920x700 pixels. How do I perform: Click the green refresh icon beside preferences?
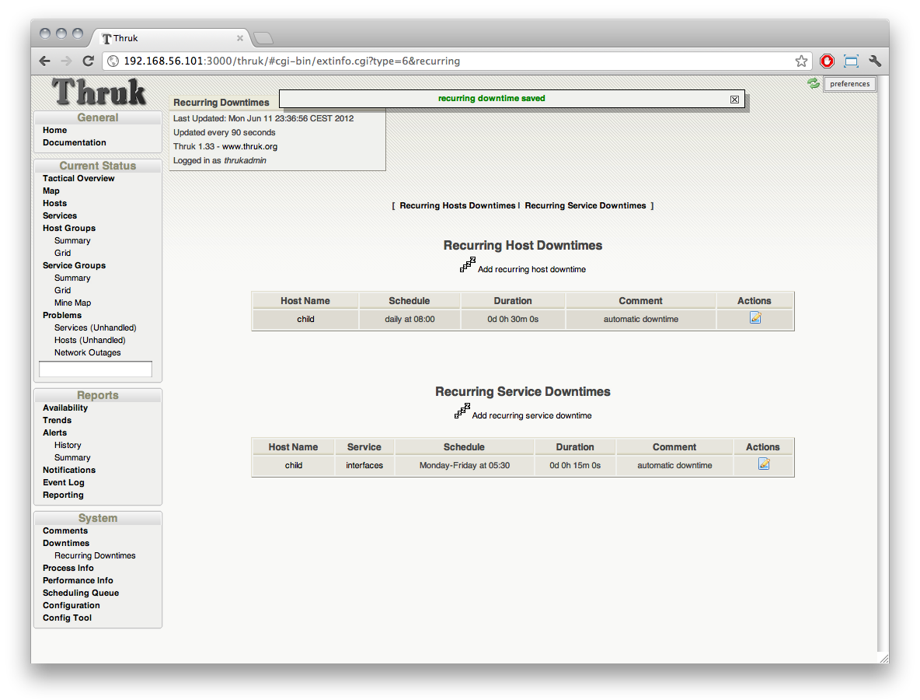click(x=814, y=83)
